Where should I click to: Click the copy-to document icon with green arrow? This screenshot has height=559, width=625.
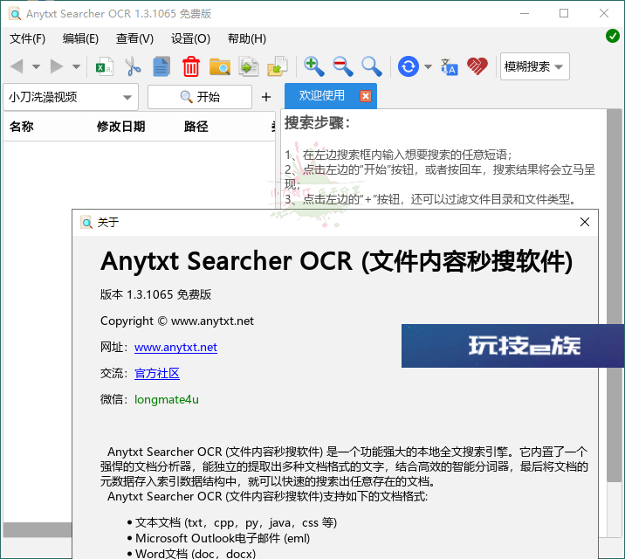pyautogui.click(x=248, y=66)
